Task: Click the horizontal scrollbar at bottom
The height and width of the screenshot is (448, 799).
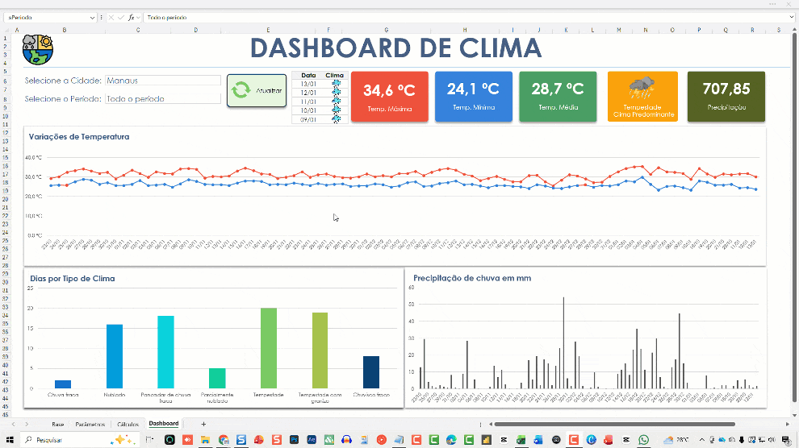Action: (613, 424)
